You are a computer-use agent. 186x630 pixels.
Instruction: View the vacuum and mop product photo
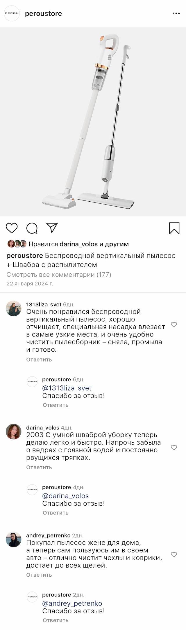click(93, 121)
